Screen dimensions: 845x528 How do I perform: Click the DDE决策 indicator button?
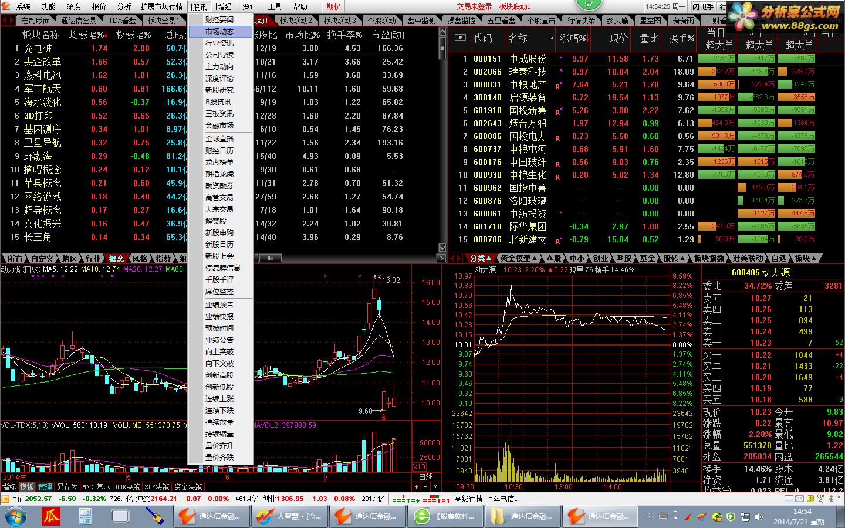[128, 487]
